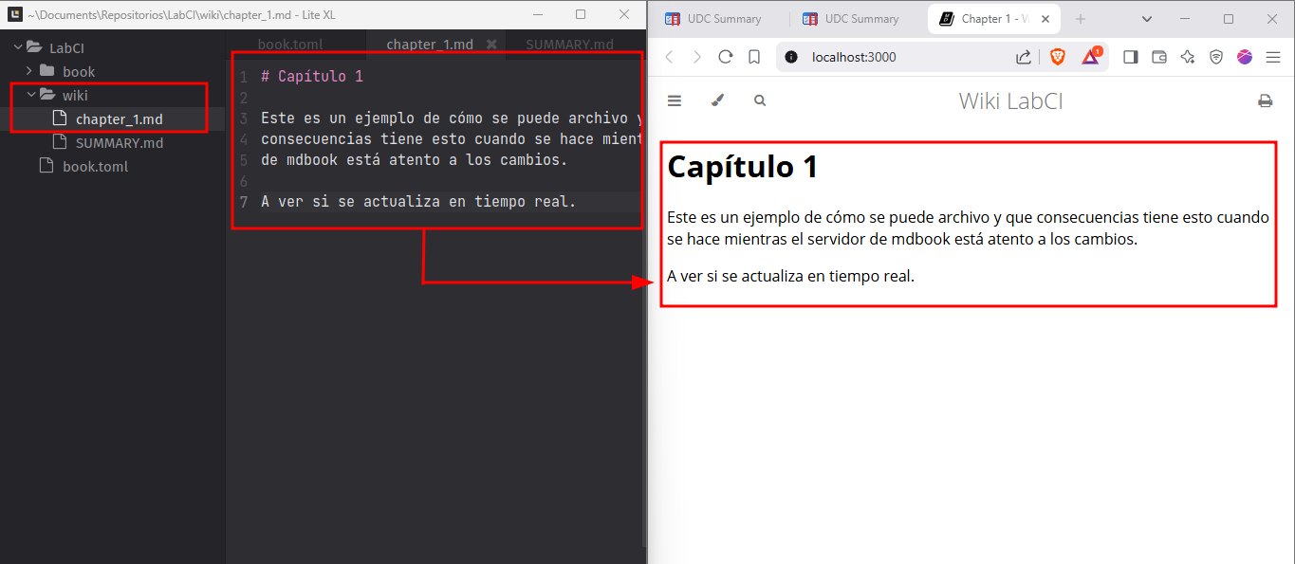The image size is (1295, 564).
Task: Open the mdBook theme paintbrush picker
Action: tap(717, 100)
